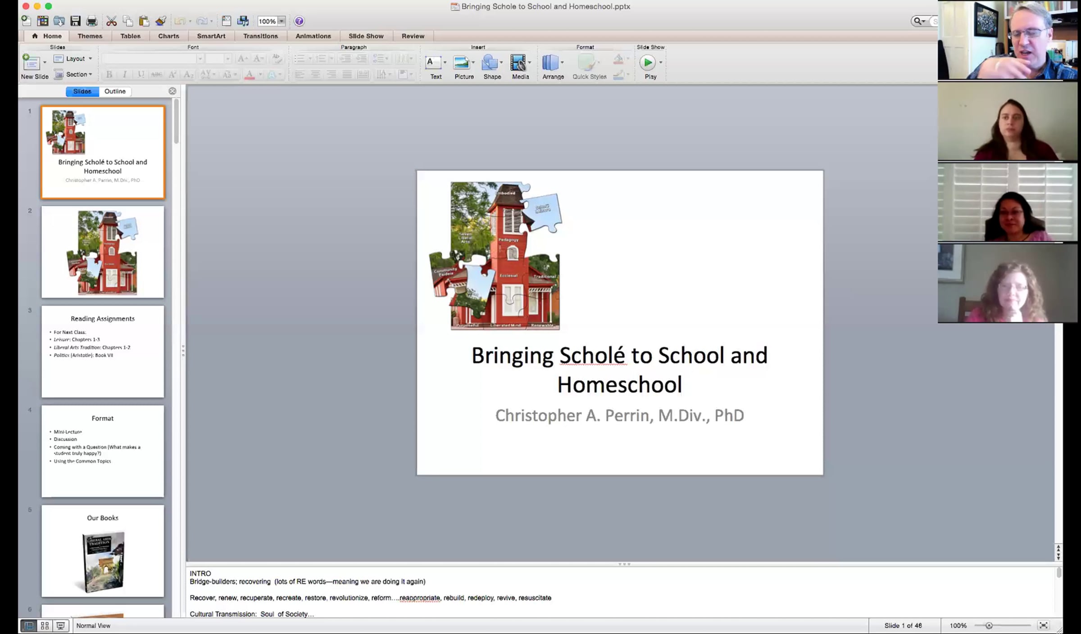Switch to the Charts tab
The height and width of the screenshot is (634, 1081).
click(x=168, y=36)
